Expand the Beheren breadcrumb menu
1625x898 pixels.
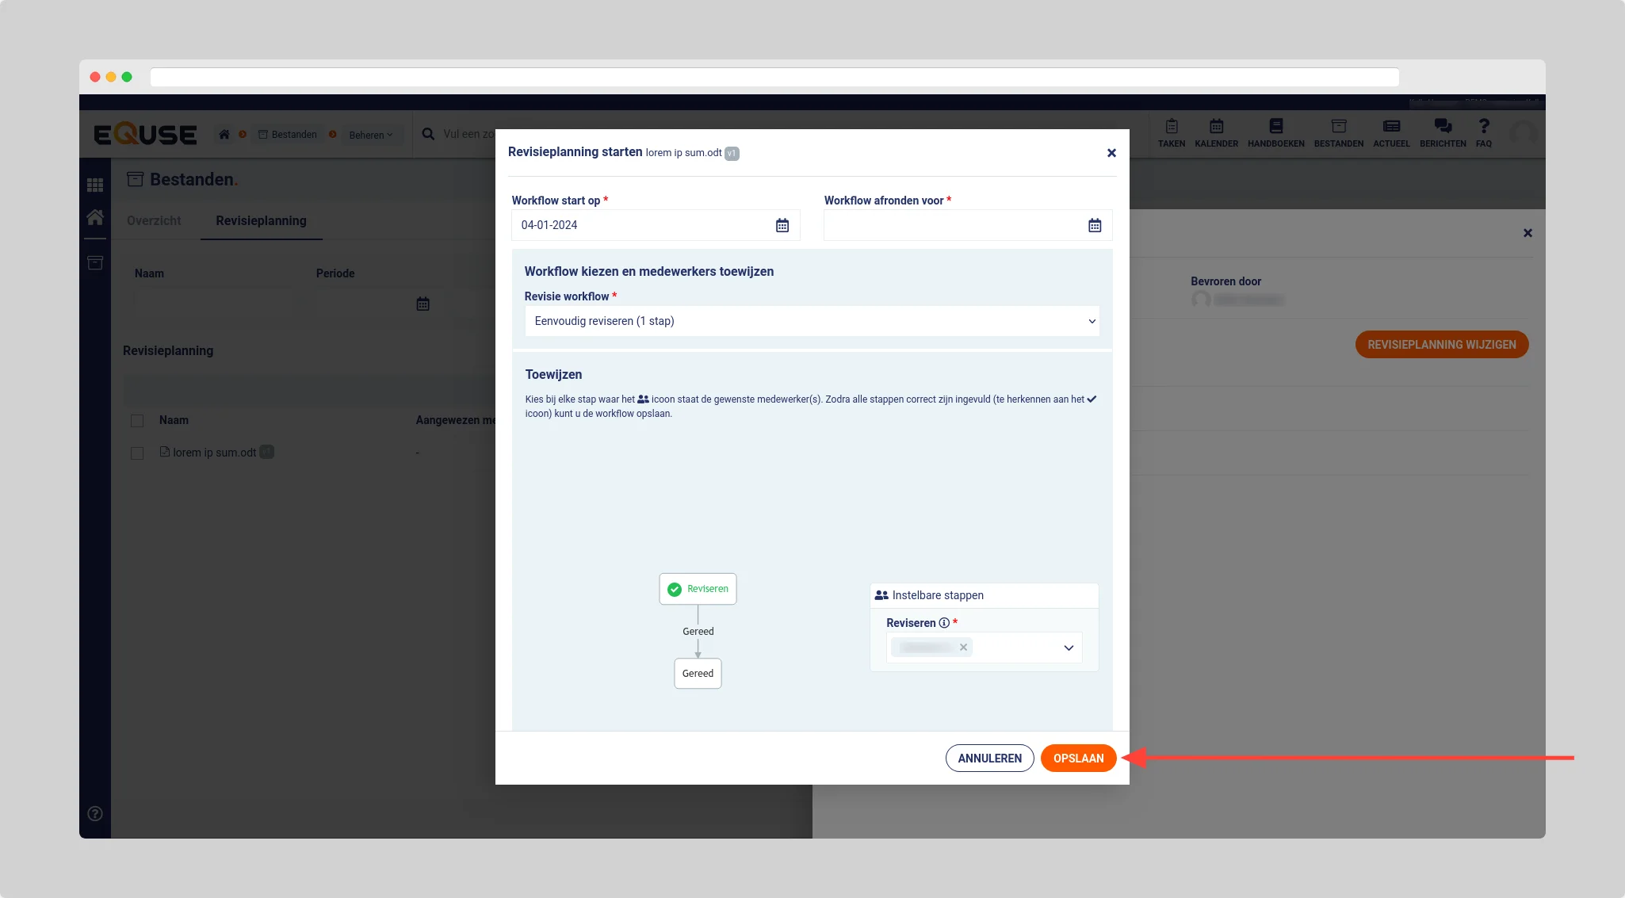tap(370, 135)
